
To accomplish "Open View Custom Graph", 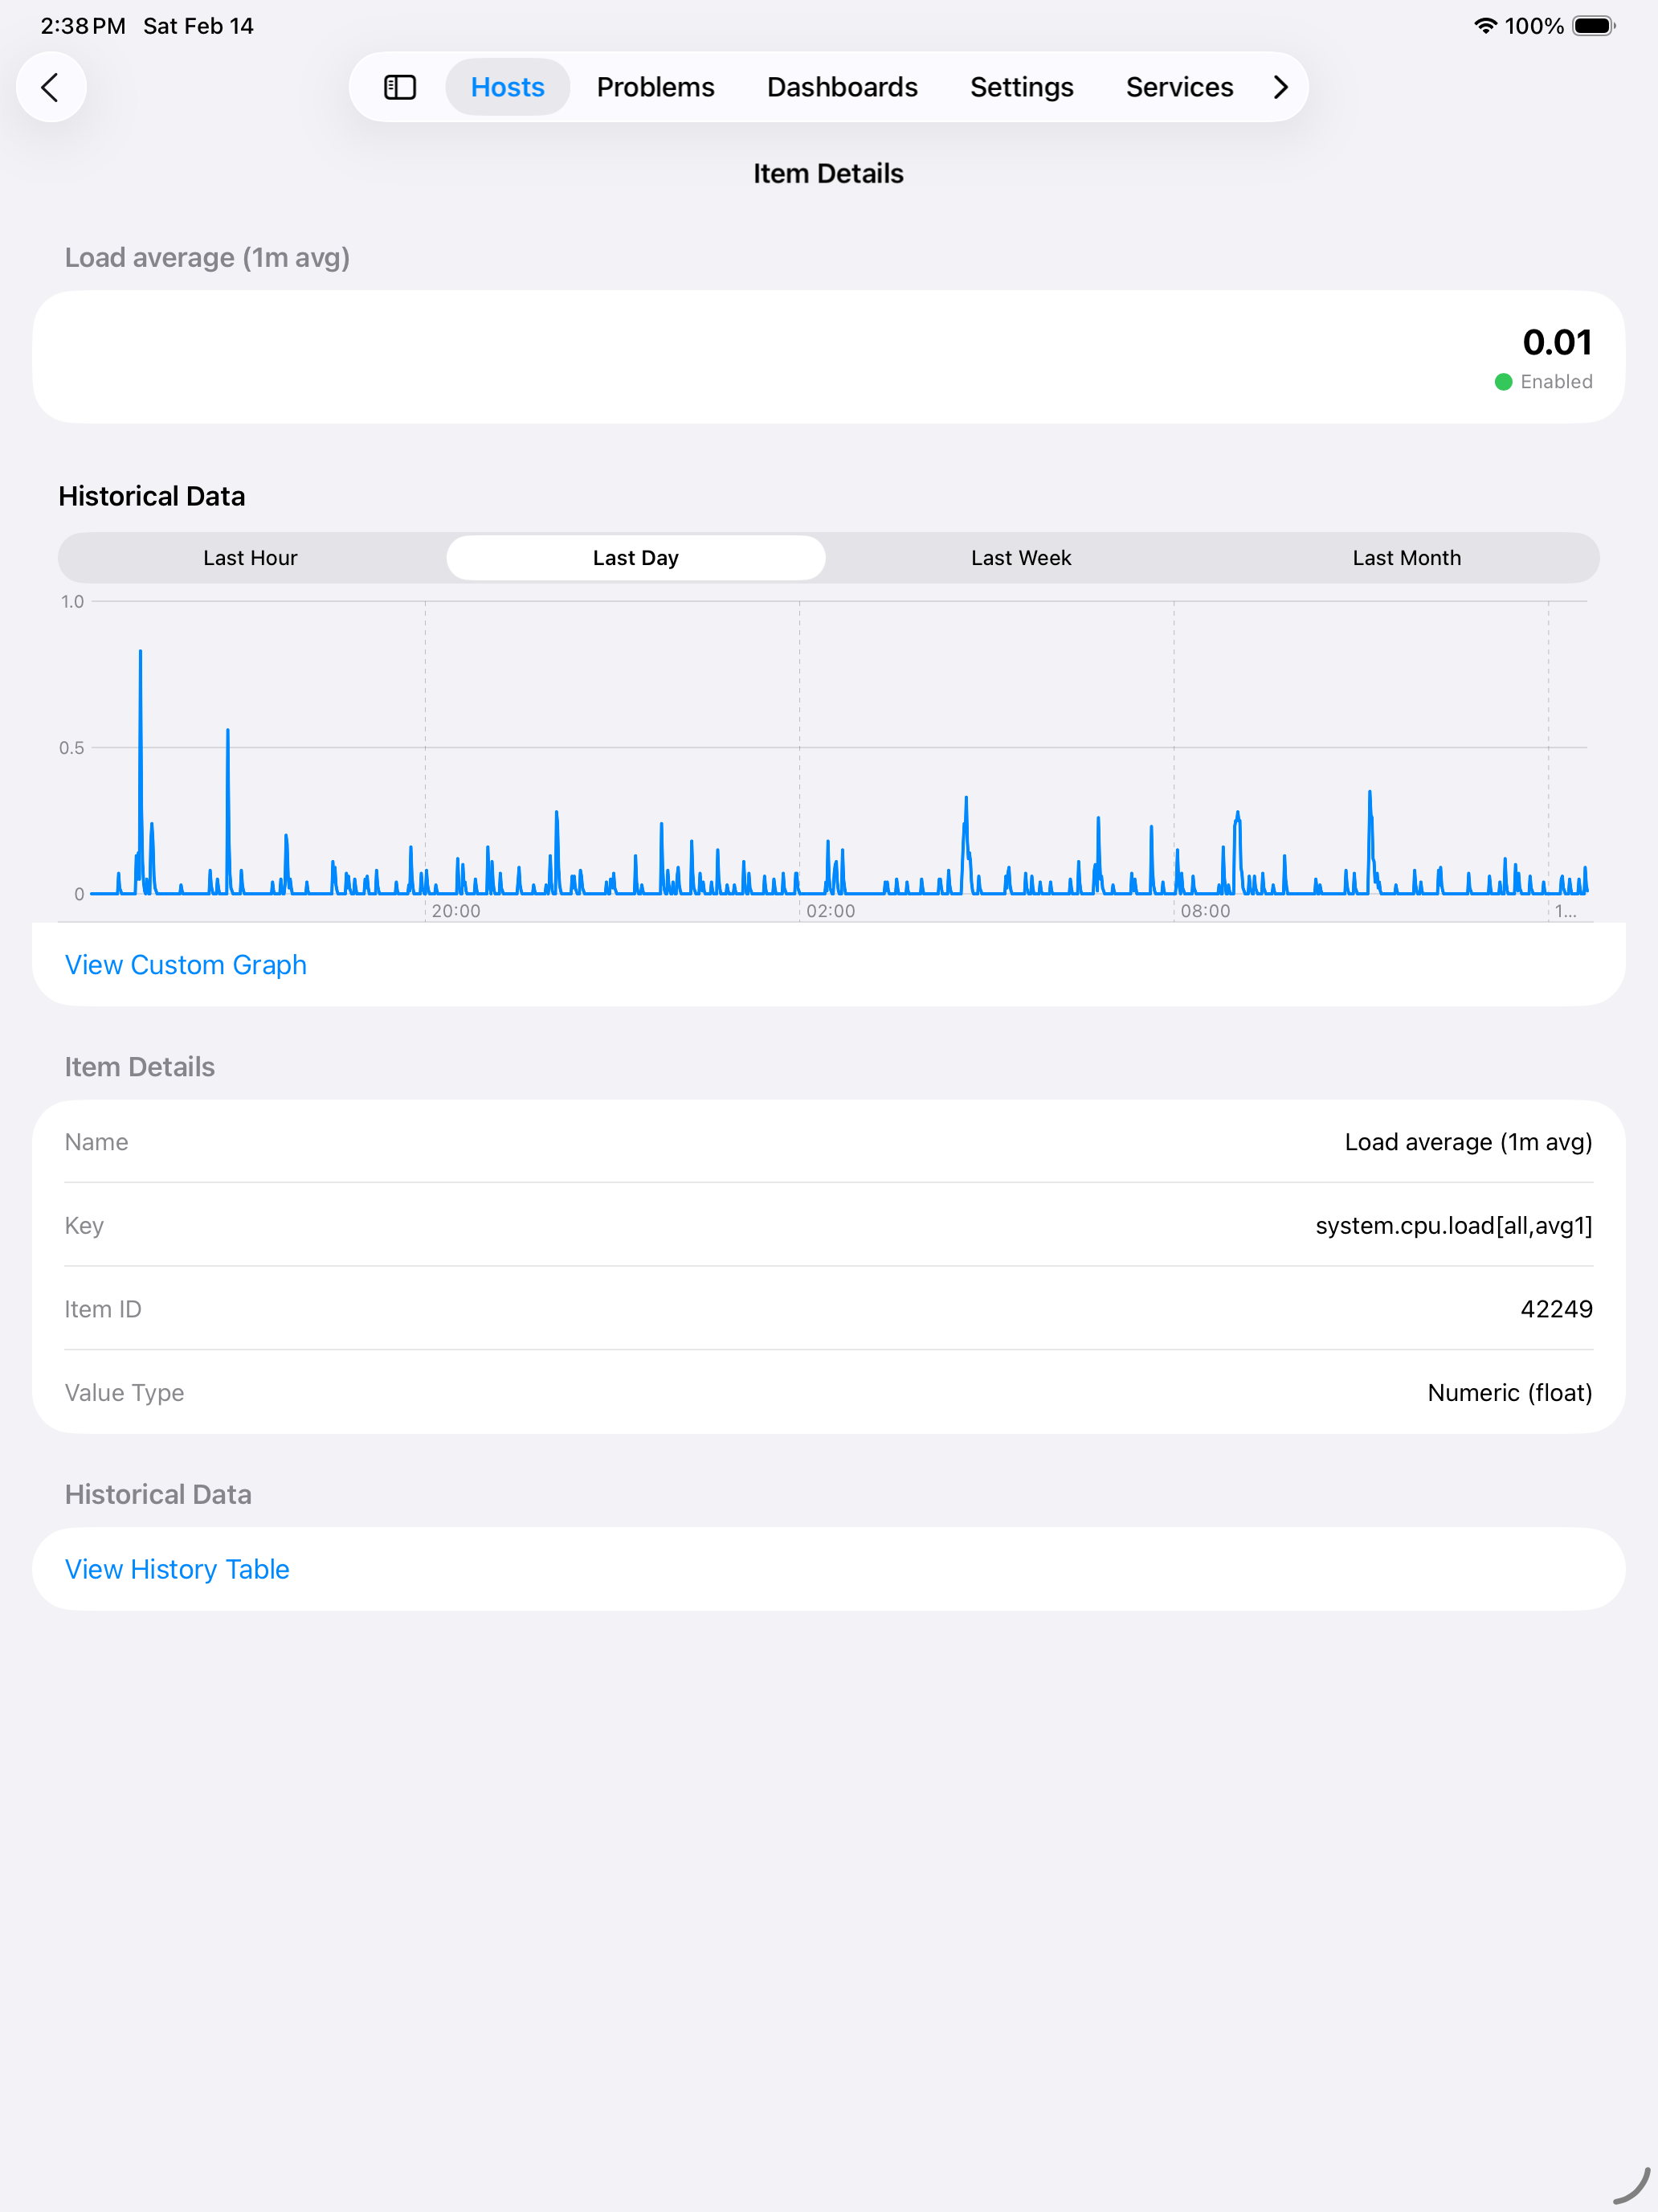I will tap(186, 964).
